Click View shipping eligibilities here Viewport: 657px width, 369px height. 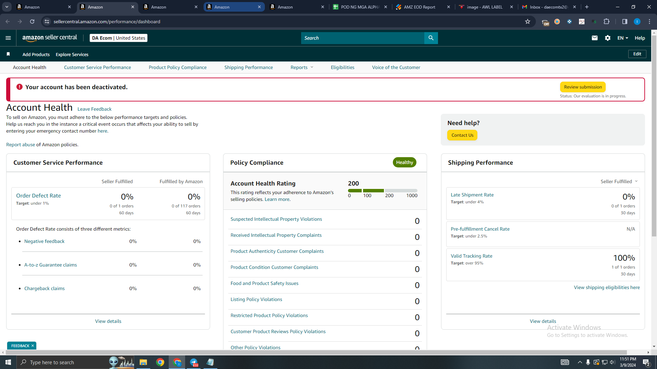(607, 287)
